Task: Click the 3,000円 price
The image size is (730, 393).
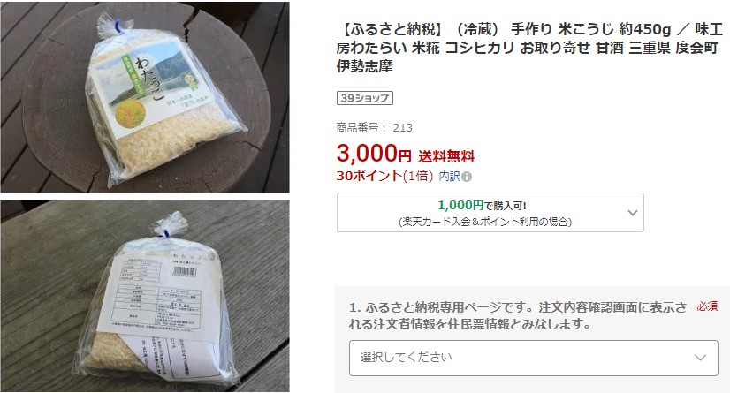Action: (374, 154)
